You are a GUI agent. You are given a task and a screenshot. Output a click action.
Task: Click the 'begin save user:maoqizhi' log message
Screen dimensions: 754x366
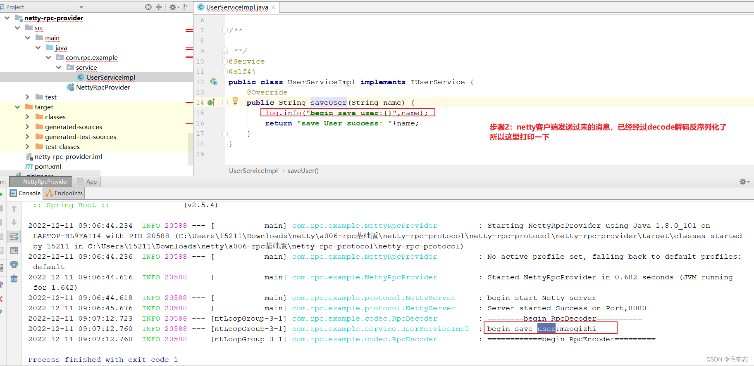pos(542,329)
